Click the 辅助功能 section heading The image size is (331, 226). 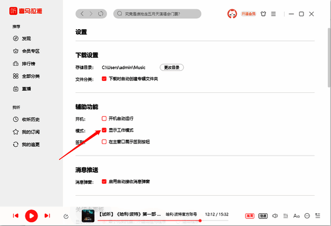87,107
